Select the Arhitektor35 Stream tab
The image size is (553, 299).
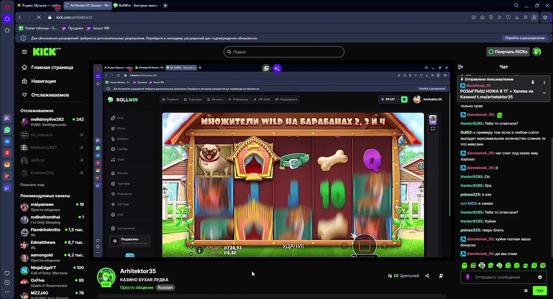[87, 5]
